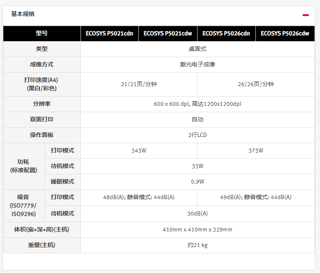The height and width of the screenshot is (273, 320).
Task: Click the 桌面式 value cell
Action: (x=198, y=49)
